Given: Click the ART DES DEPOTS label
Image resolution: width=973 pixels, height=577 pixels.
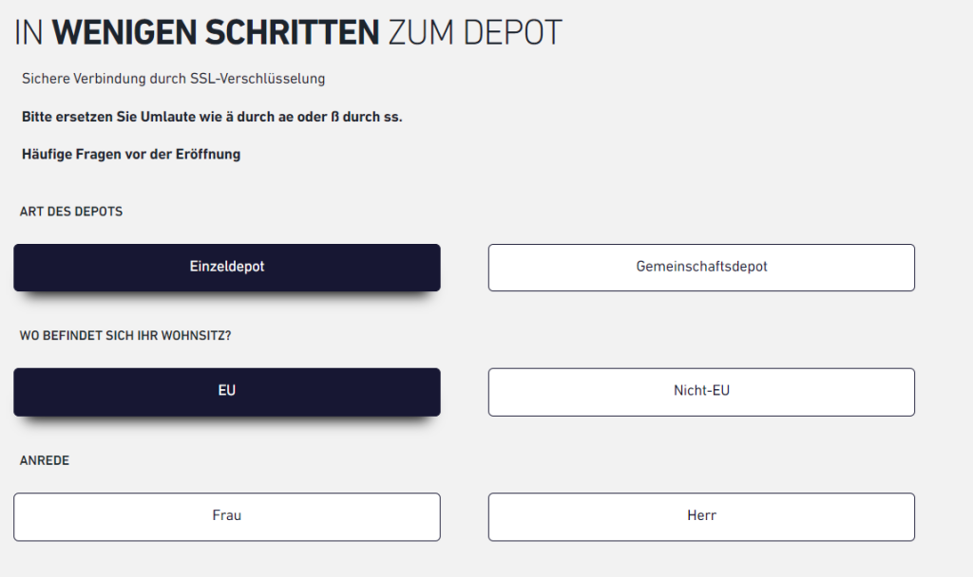Looking at the screenshot, I should click(x=71, y=212).
